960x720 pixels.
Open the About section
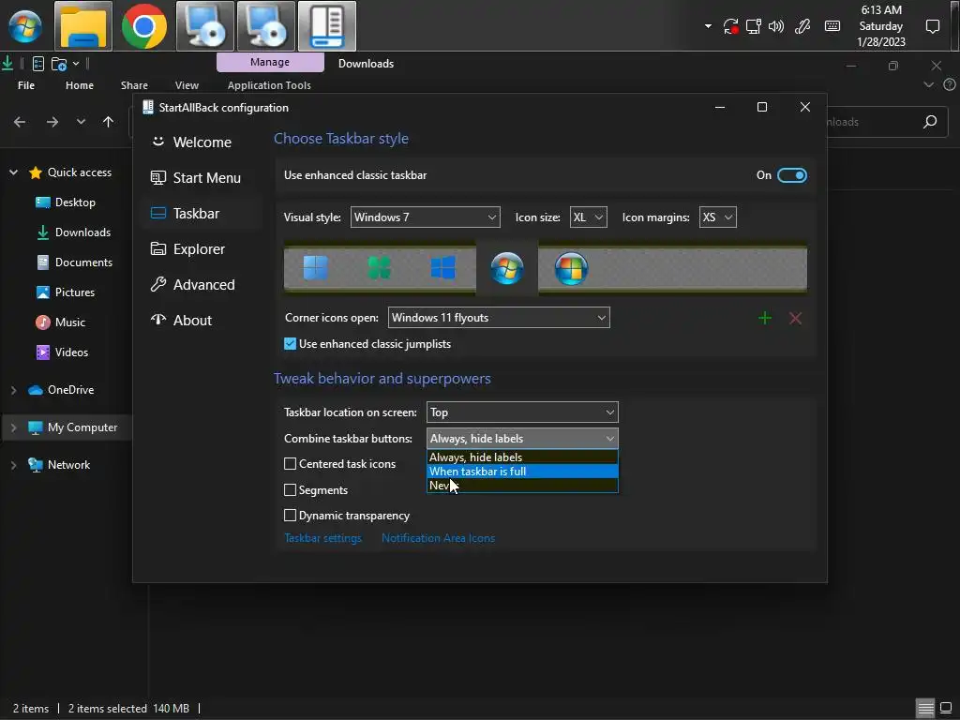click(202, 320)
